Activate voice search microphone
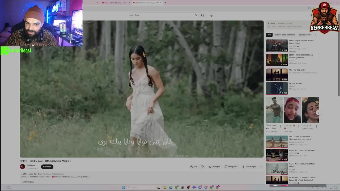340x191 pixels. (x=211, y=15)
